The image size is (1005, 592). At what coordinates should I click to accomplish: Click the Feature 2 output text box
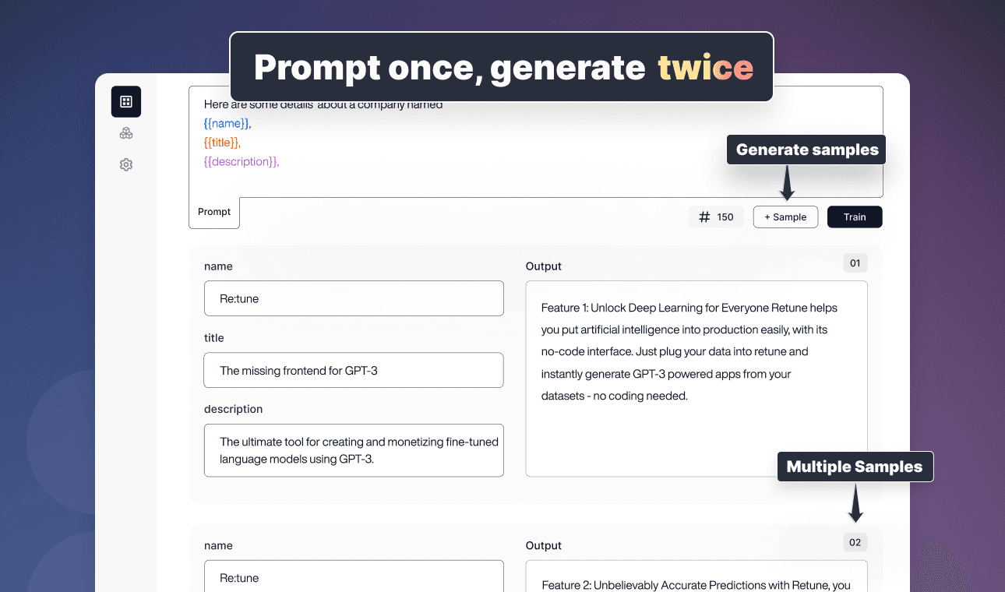pyautogui.click(x=696, y=576)
